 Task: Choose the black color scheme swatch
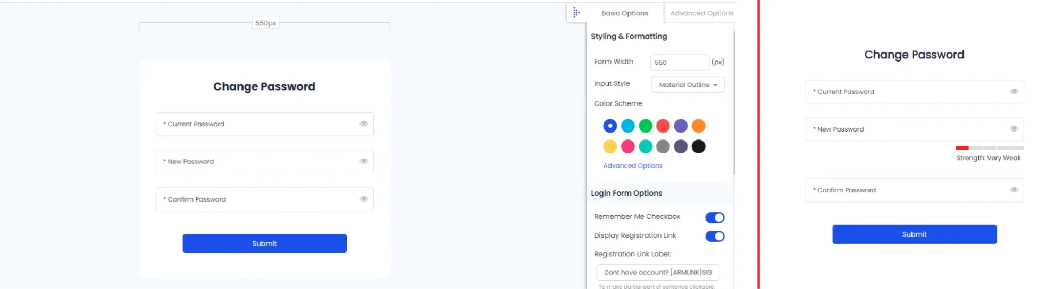pyautogui.click(x=698, y=146)
